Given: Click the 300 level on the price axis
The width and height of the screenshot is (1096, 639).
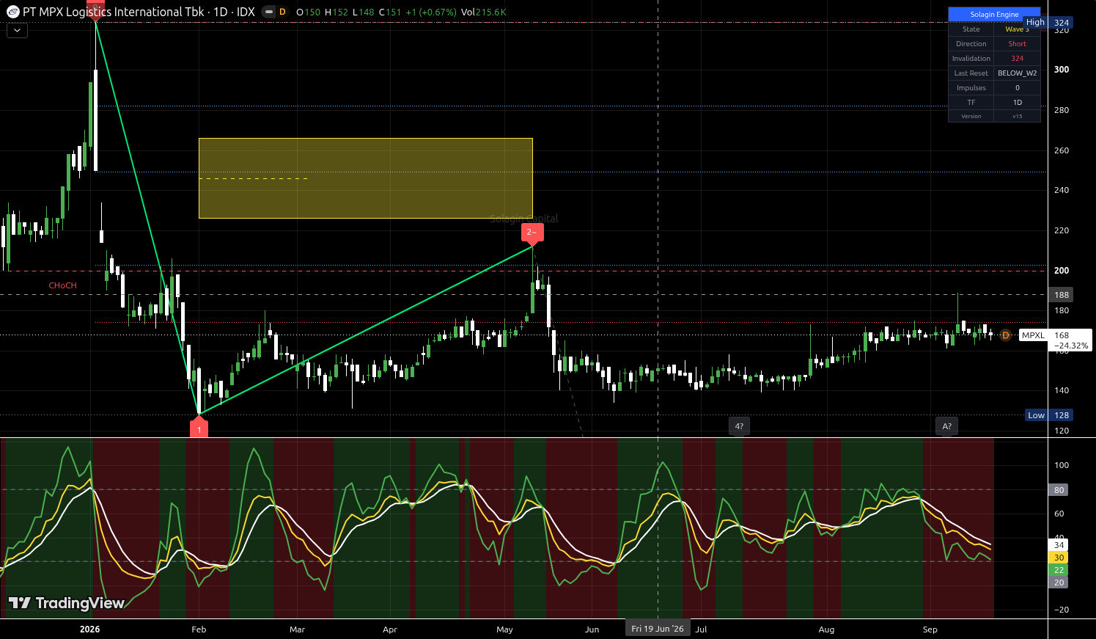Looking at the screenshot, I should pyautogui.click(x=1061, y=70).
